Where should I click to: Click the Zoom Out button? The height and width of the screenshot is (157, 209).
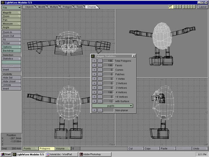(11, 36)
